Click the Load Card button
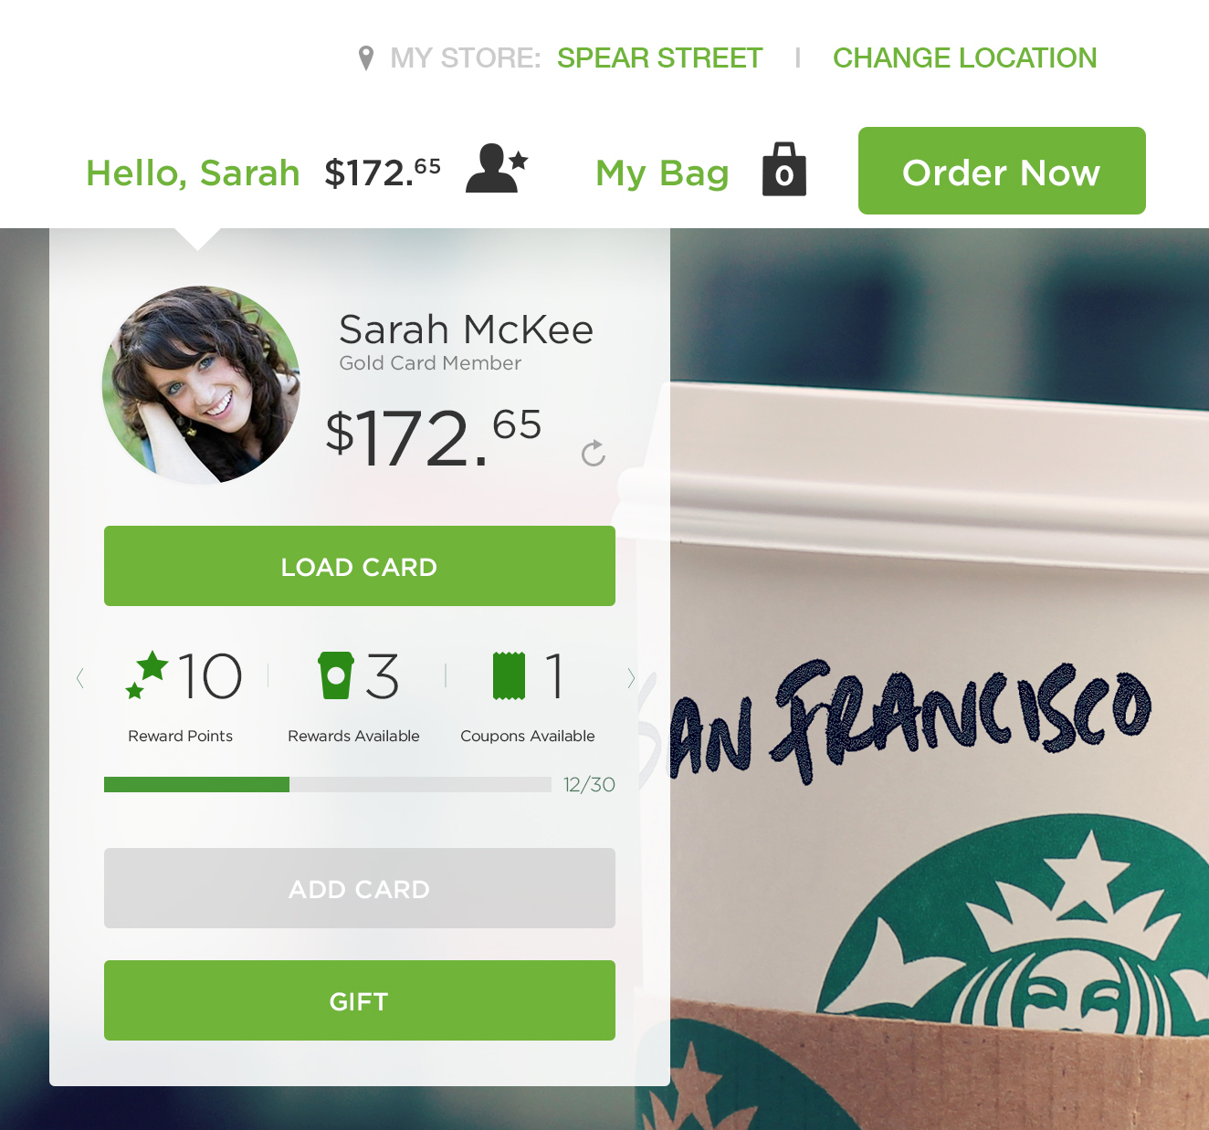The height and width of the screenshot is (1130, 1209). pyautogui.click(x=360, y=566)
